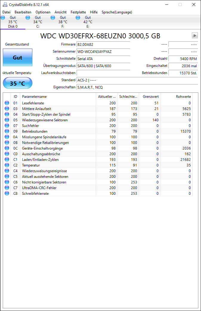Switch to the F: drive tab
The width and height of the screenshot is (201, 311).
[63, 22]
